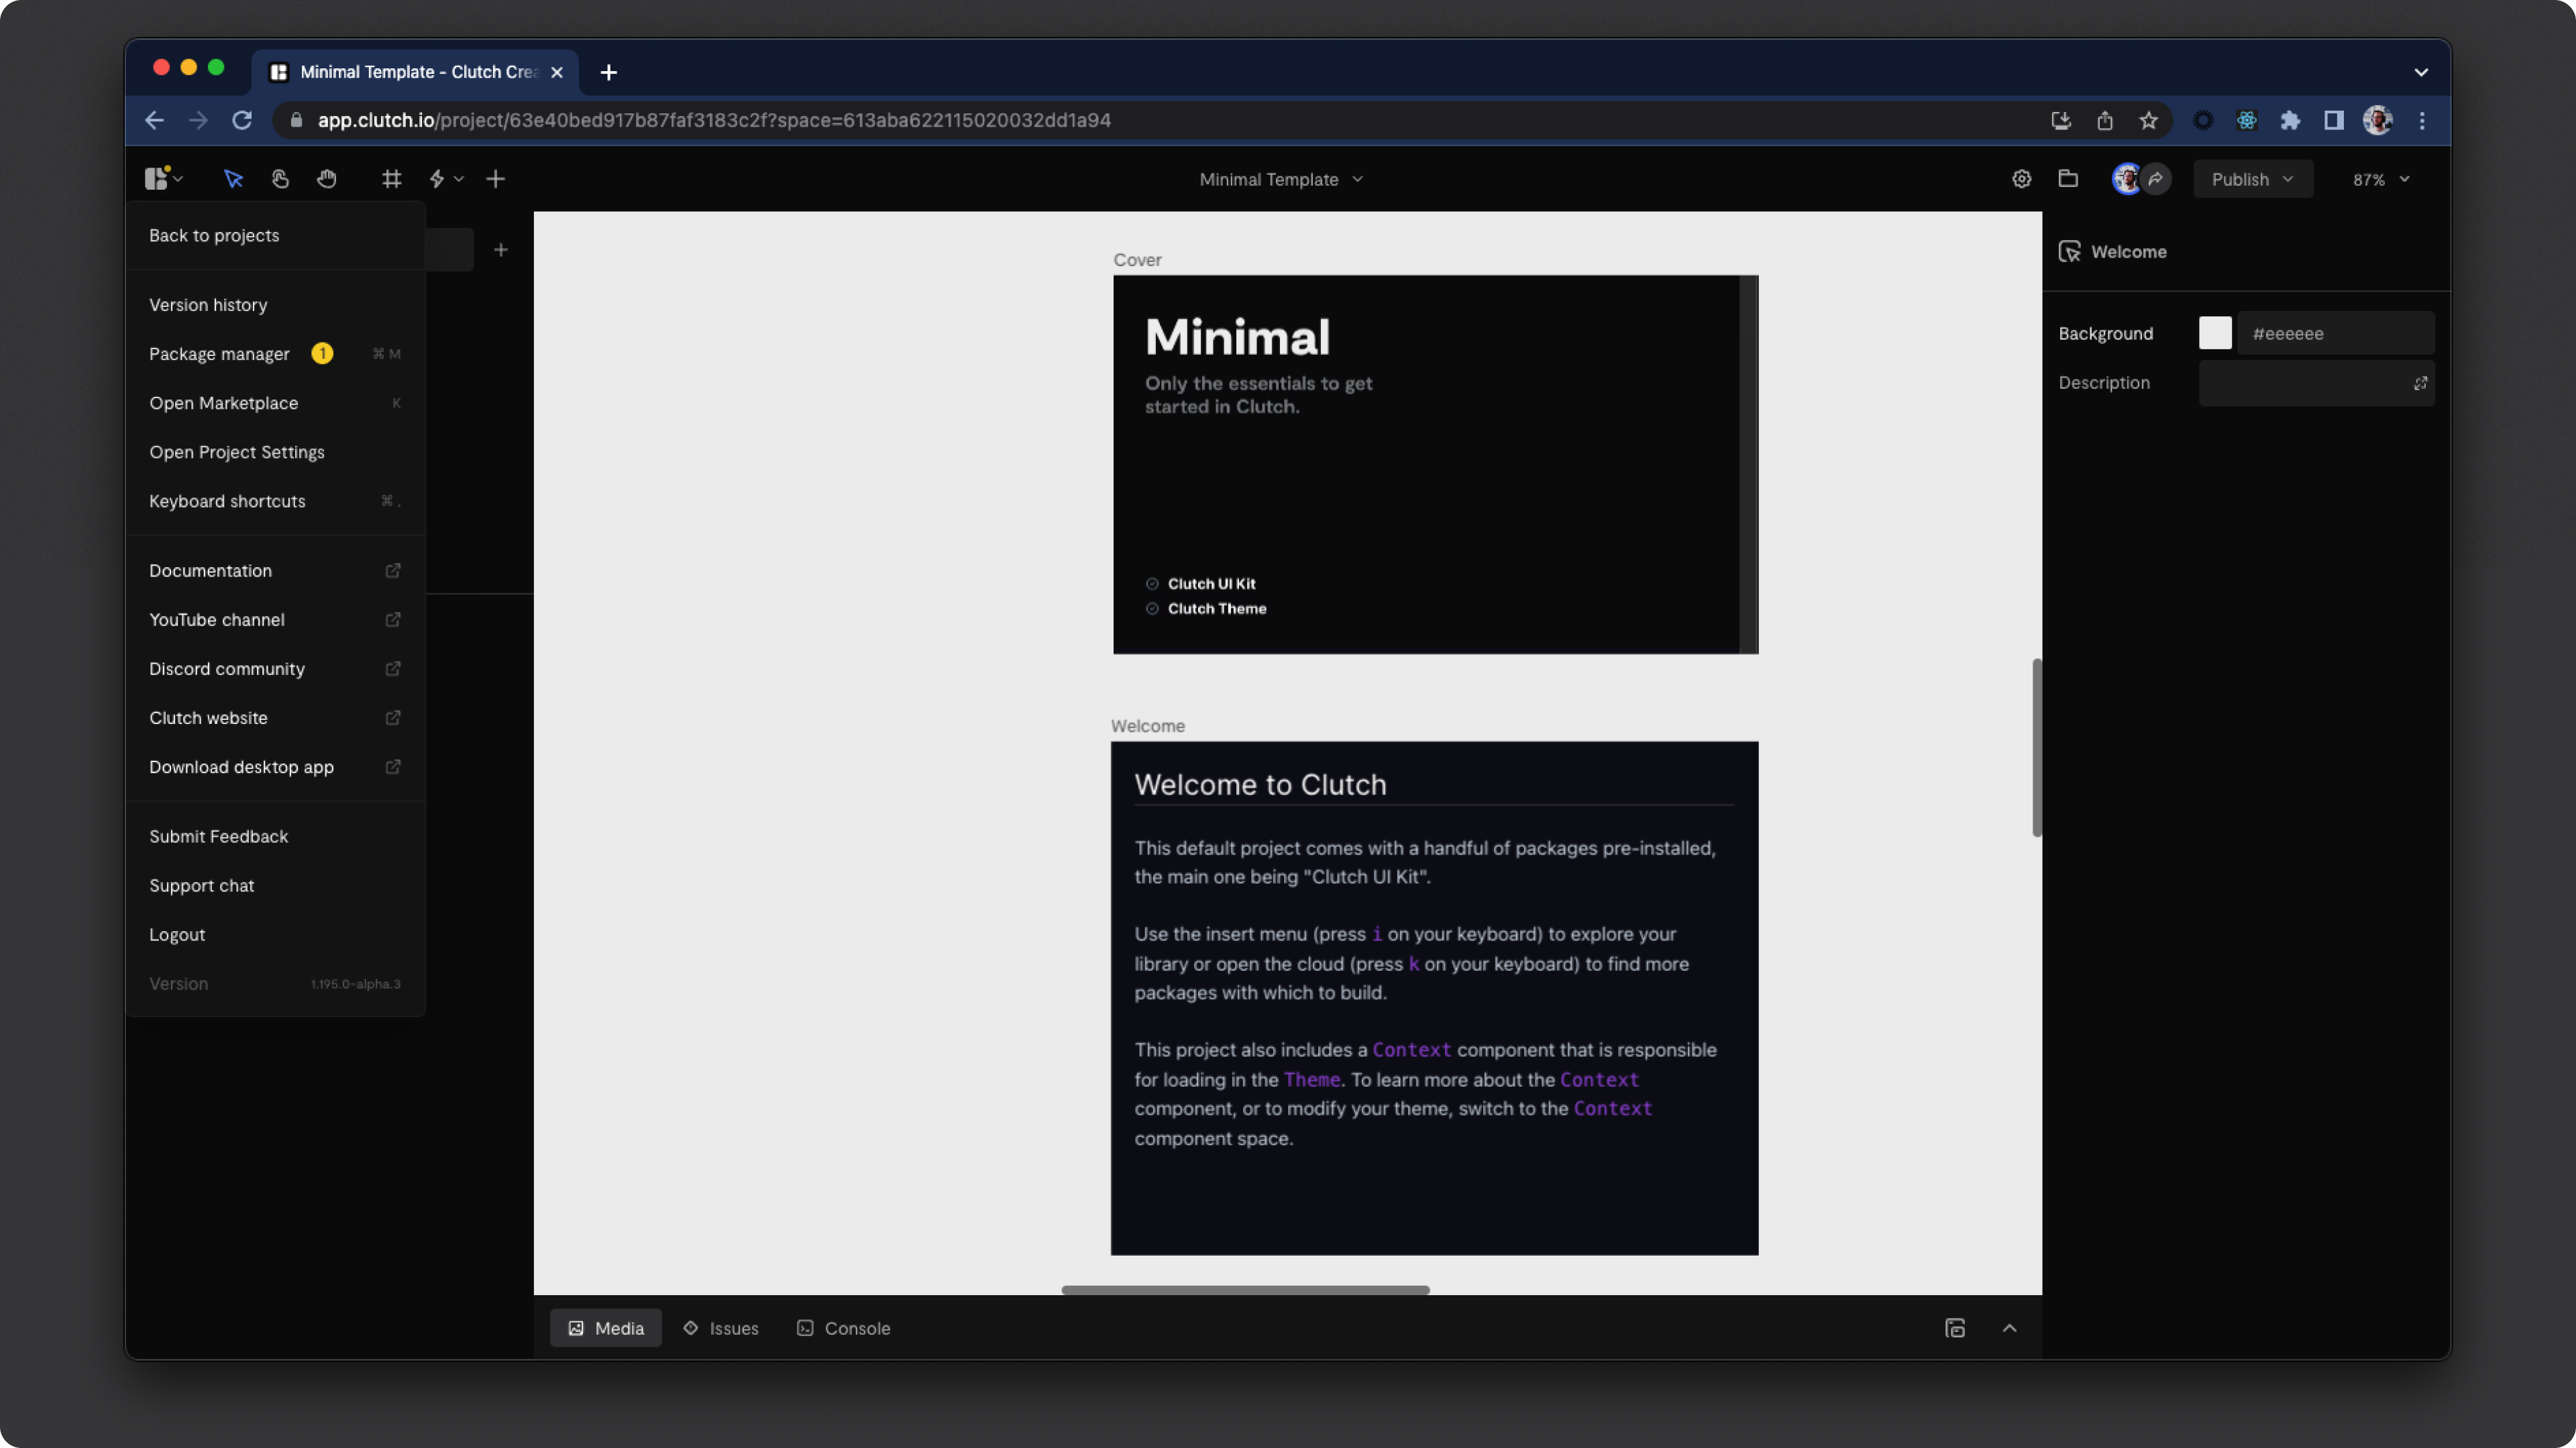This screenshot has height=1448, width=2576.
Task: Click the interaction touch tool icon
Action: 280,179
